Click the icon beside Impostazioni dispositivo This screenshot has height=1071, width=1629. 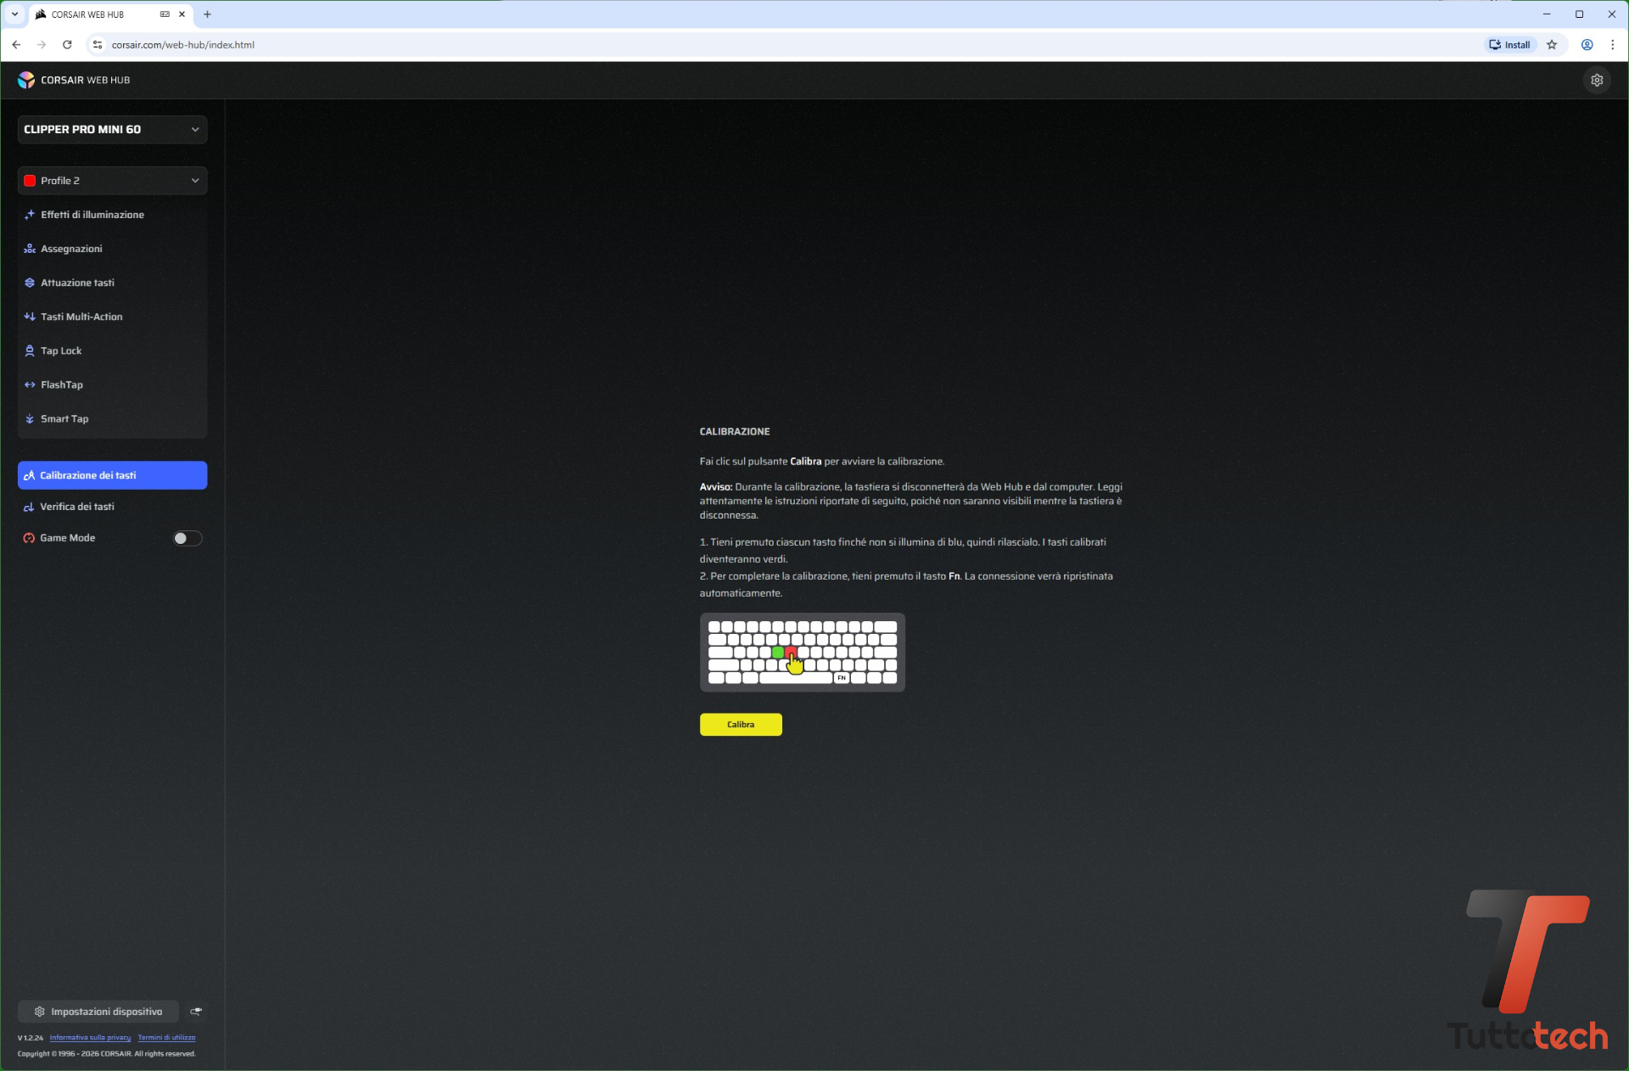pyautogui.click(x=196, y=1011)
